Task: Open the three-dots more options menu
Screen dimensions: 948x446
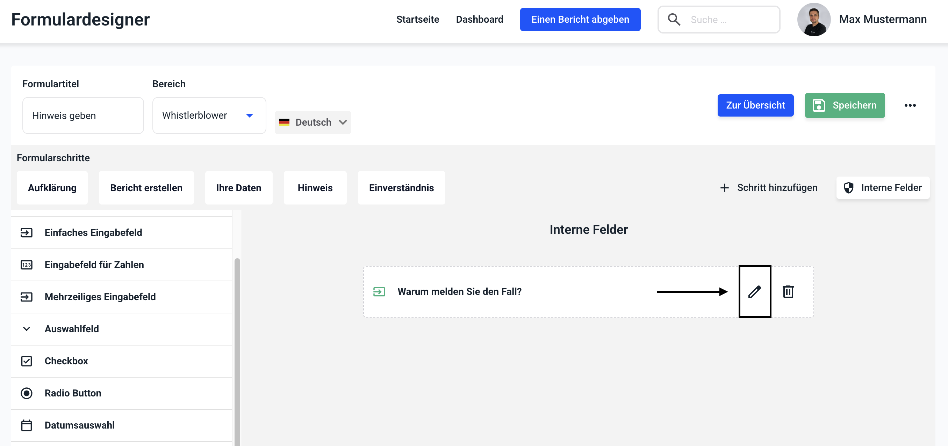Action: tap(910, 105)
